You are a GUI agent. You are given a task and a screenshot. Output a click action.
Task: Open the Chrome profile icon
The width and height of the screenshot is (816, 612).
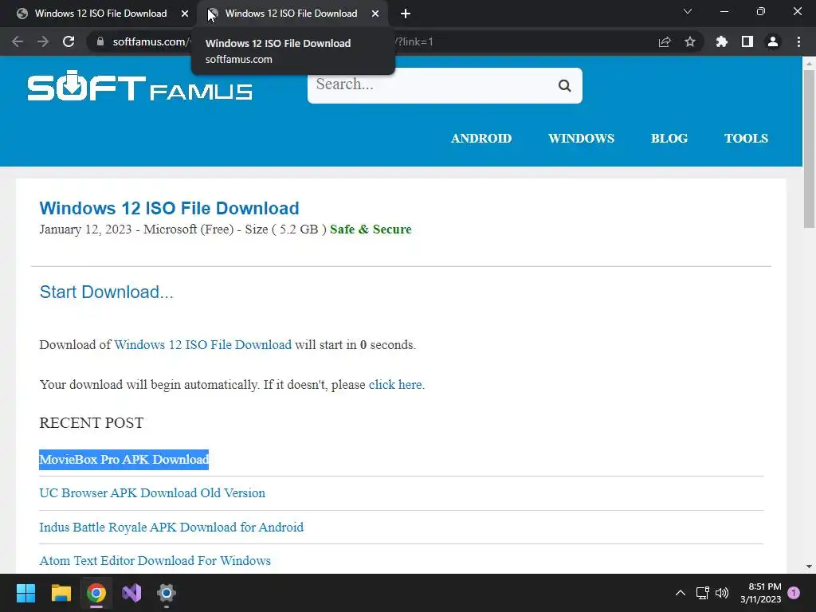click(x=773, y=41)
